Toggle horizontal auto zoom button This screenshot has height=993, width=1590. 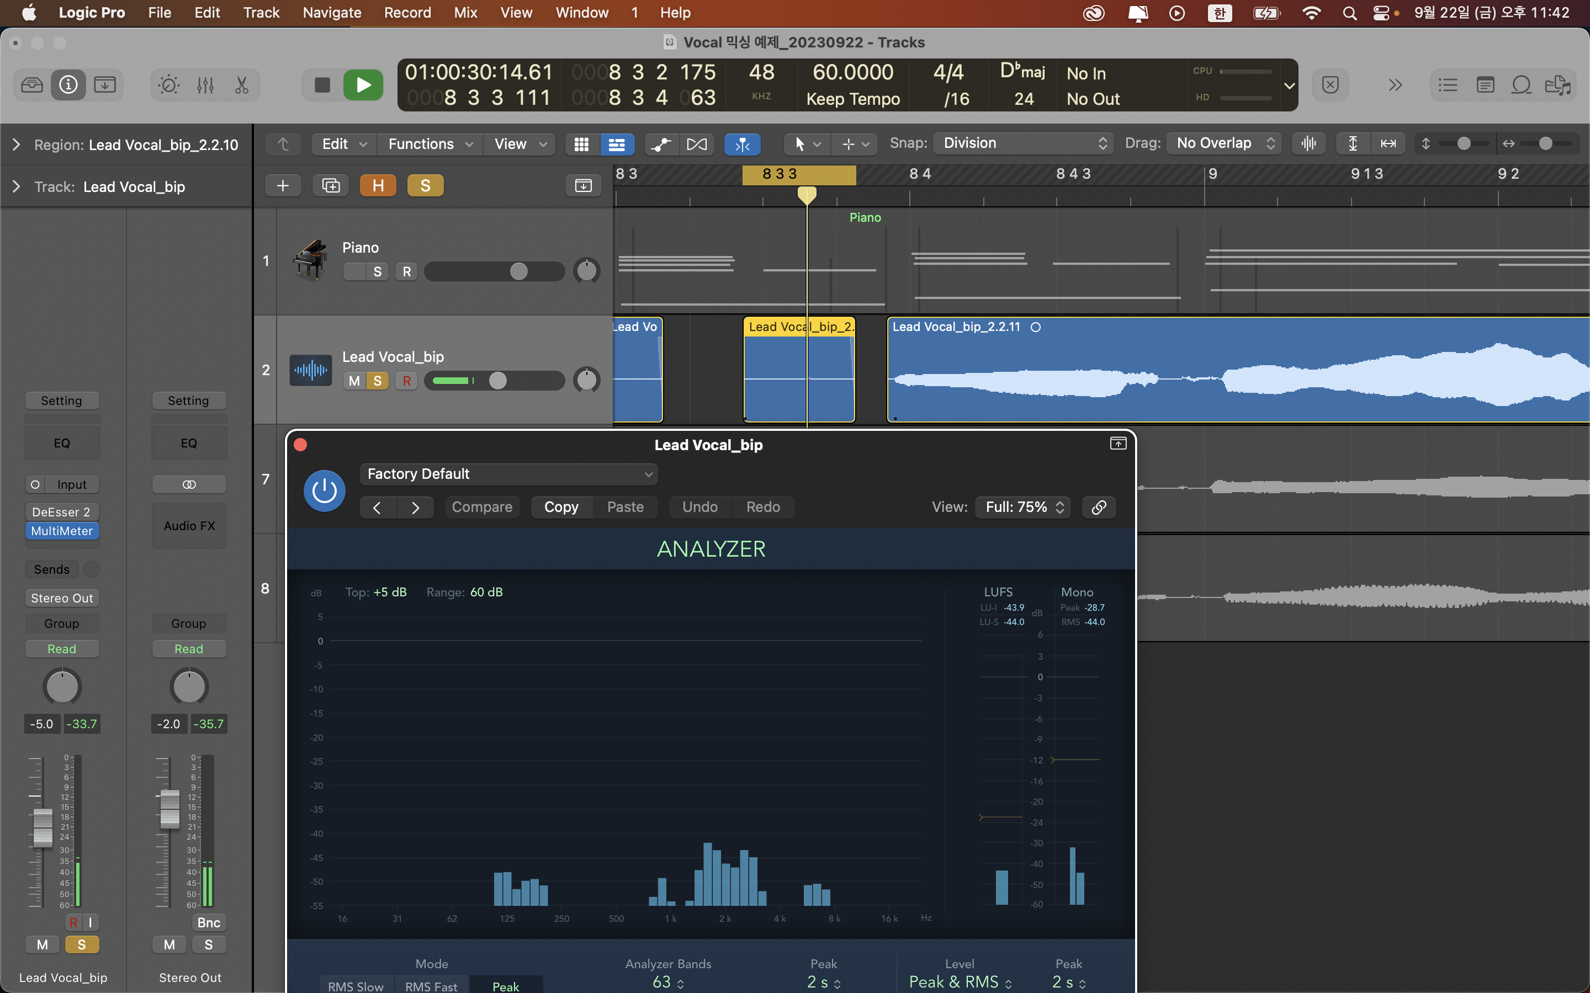point(1388,143)
